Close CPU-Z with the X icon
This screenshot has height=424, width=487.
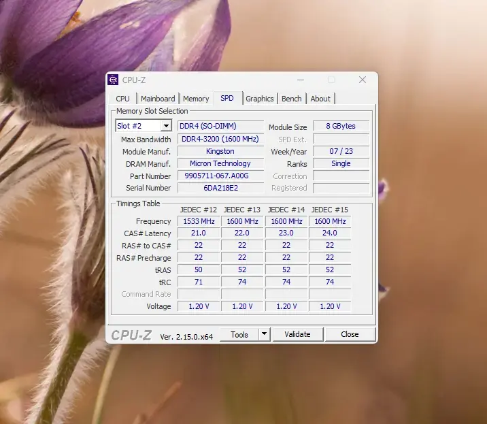tap(362, 80)
